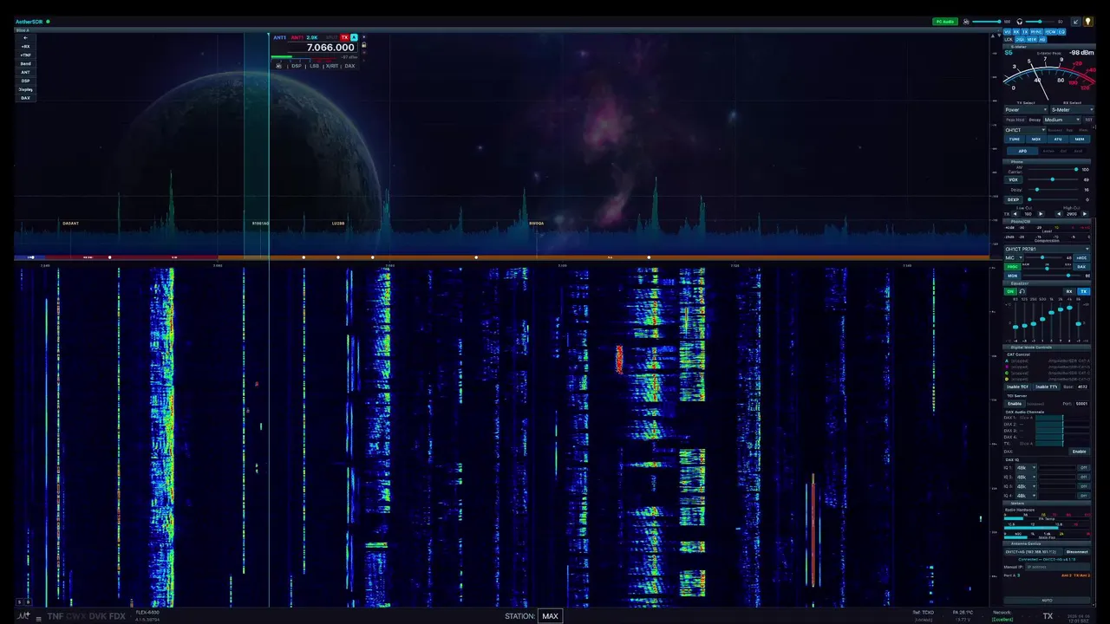Open the +RX menu in left sidebar
Viewport: 1110px width, 624px height.
25,46
